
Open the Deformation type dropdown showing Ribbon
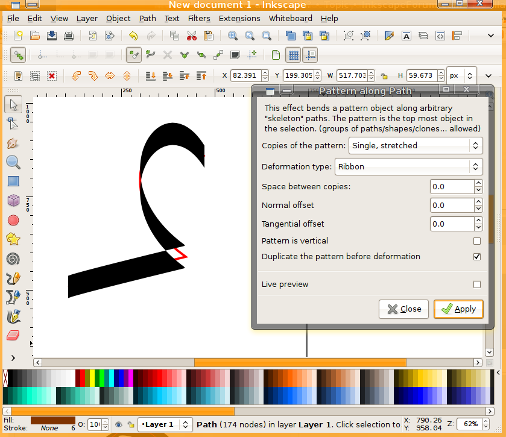[409, 166]
